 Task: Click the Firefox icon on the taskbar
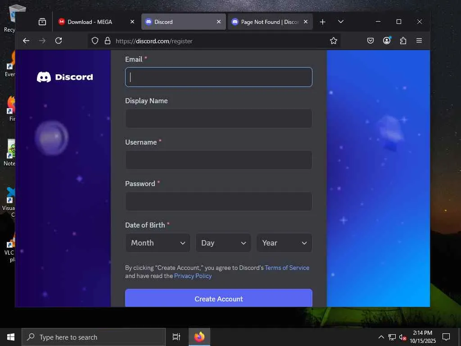click(x=199, y=337)
